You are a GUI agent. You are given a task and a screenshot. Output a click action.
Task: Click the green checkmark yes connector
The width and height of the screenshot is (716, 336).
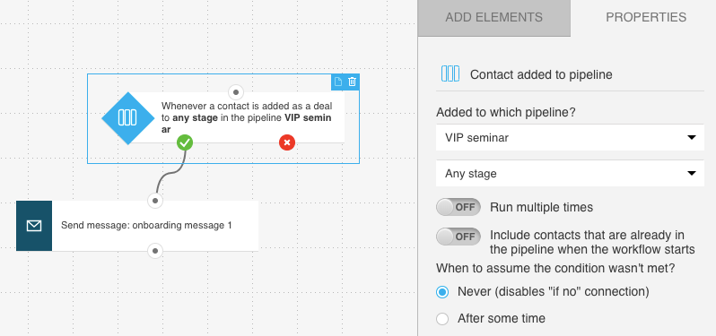pyautogui.click(x=185, y=142)
